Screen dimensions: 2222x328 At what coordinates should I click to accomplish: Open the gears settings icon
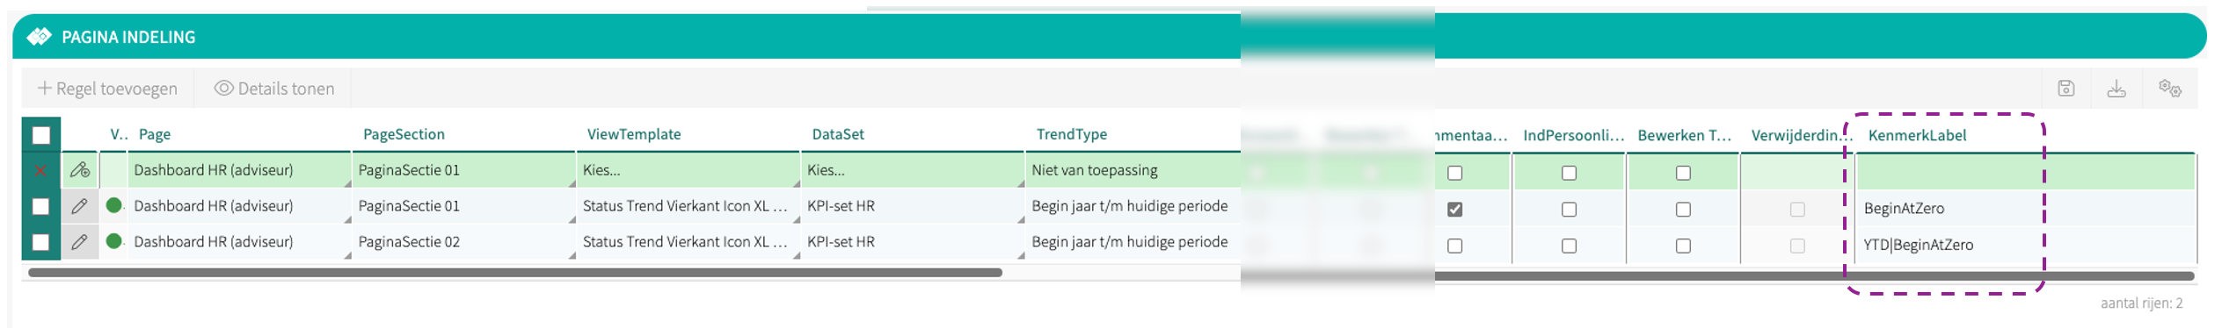[x=2169, y=89]
